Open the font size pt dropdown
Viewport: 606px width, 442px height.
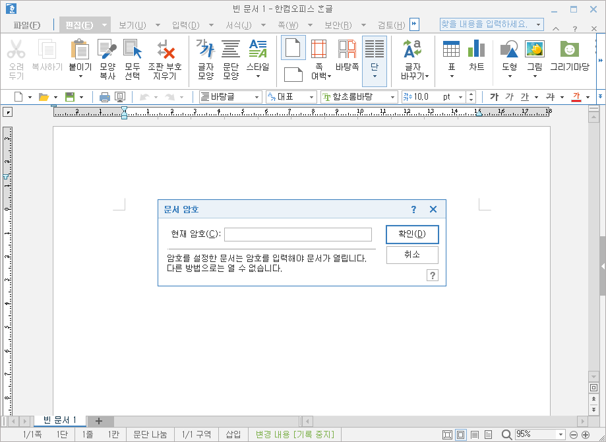click(460, 97)
